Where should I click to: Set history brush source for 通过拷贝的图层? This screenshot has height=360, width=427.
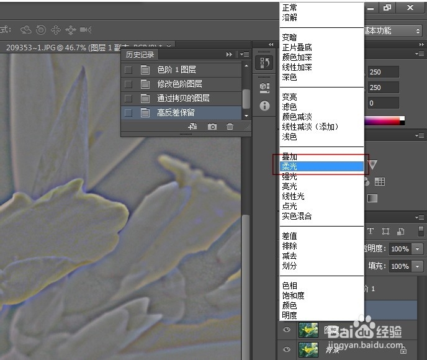pyautogui.click(x=128, y=98)
